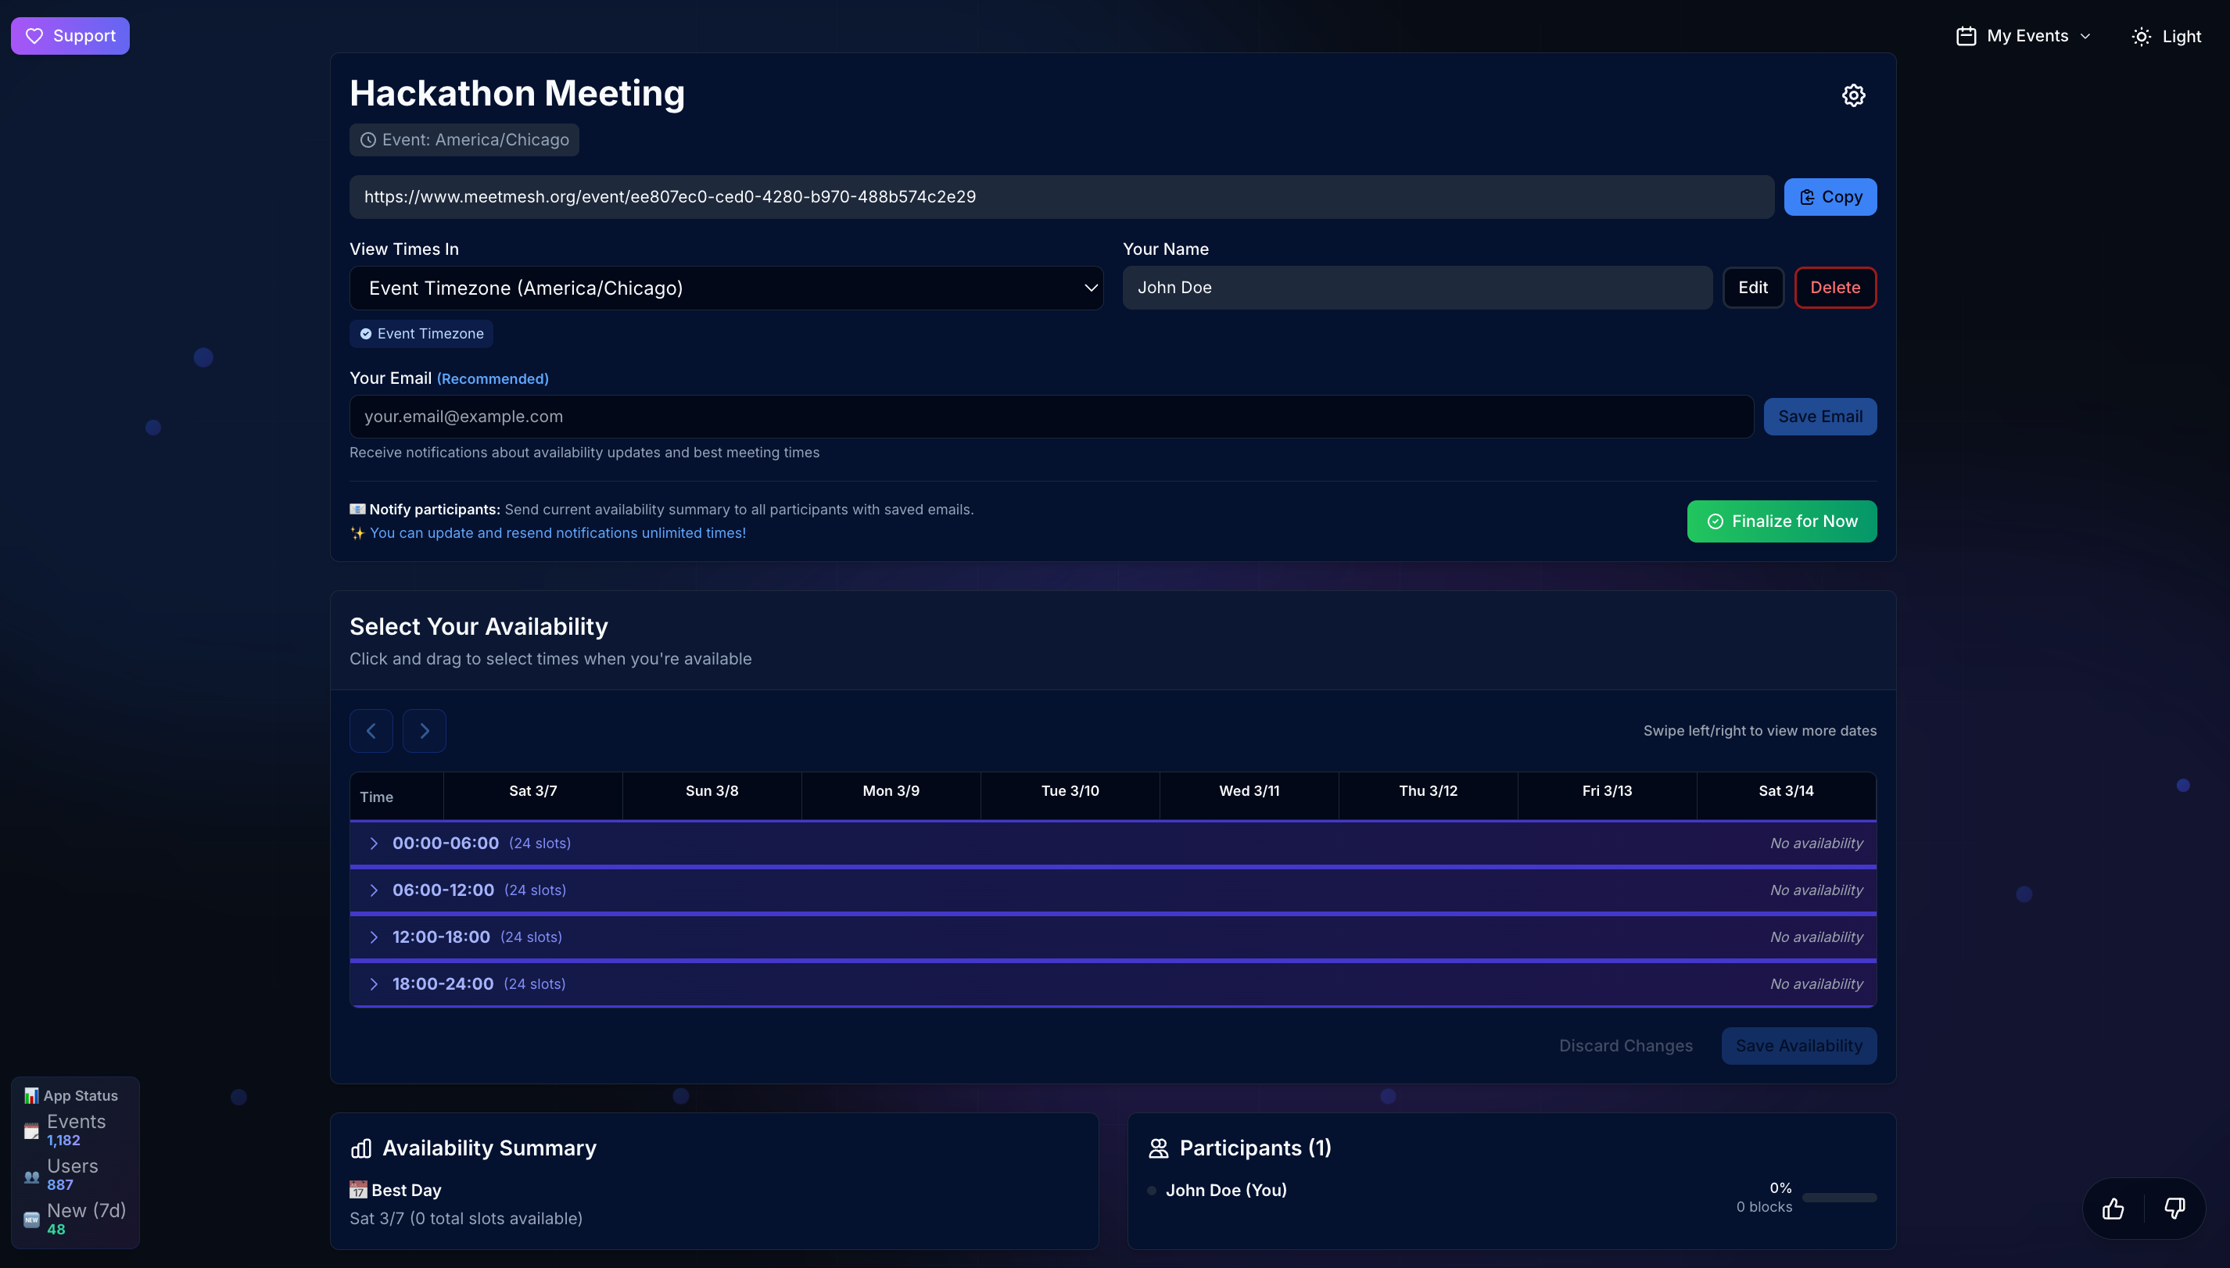Give thumbs down feedback
Screen dimensions: 2230x1268
2174,1209
